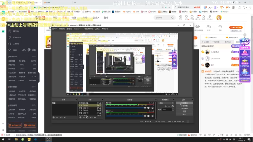This screenshot has width=253, height=142.
Task: Remove the selected source with minus icon
Action: pyautogui.click(x=84, y=117)
